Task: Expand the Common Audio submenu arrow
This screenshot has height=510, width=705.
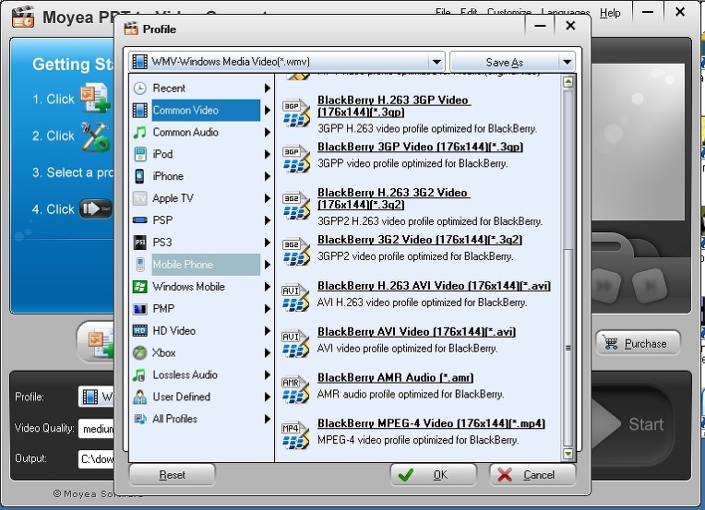Action: pyautogui.click(x=268, y=133)
